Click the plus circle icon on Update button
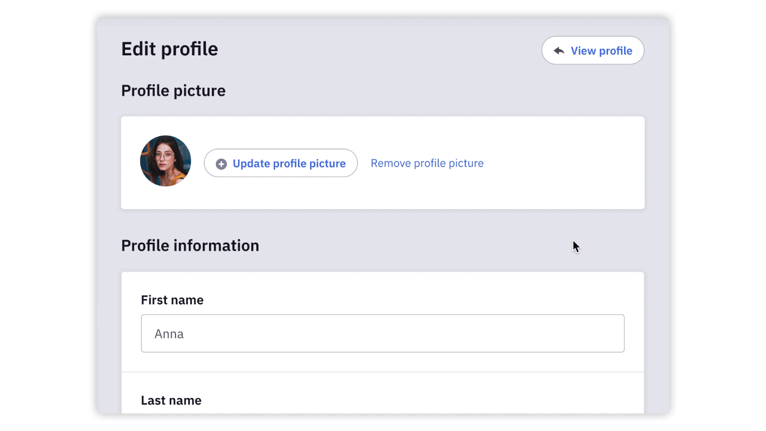 click(x=221, y=164)
